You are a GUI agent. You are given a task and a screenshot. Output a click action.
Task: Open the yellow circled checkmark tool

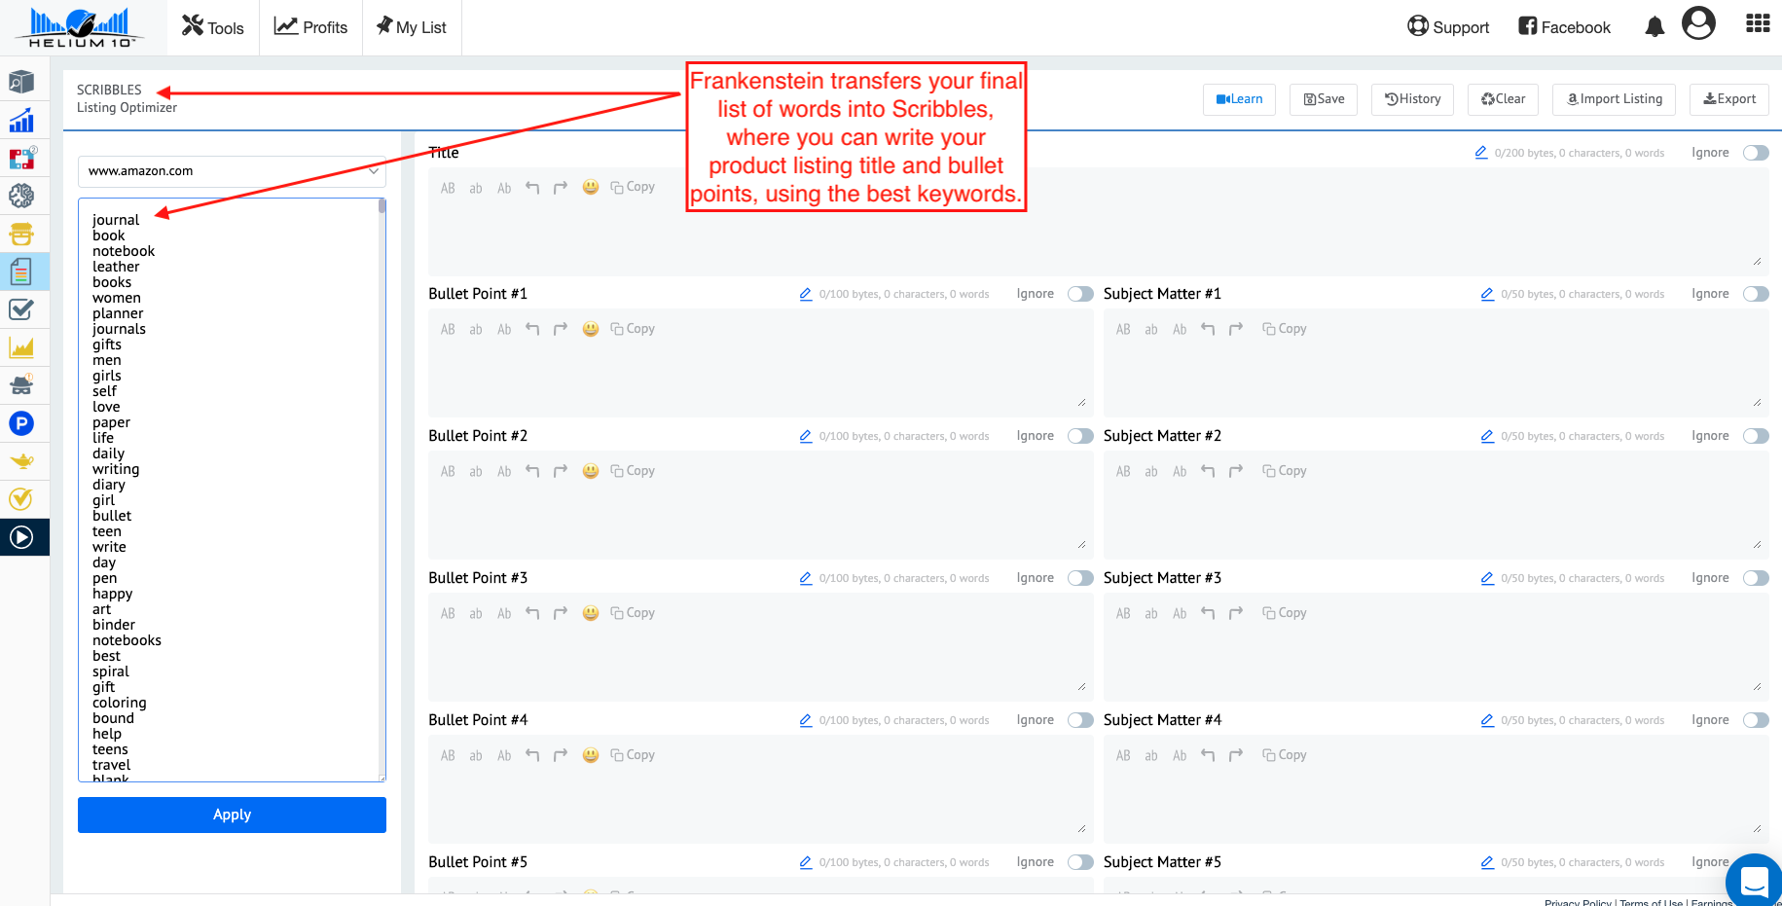[x=21, y=499]
